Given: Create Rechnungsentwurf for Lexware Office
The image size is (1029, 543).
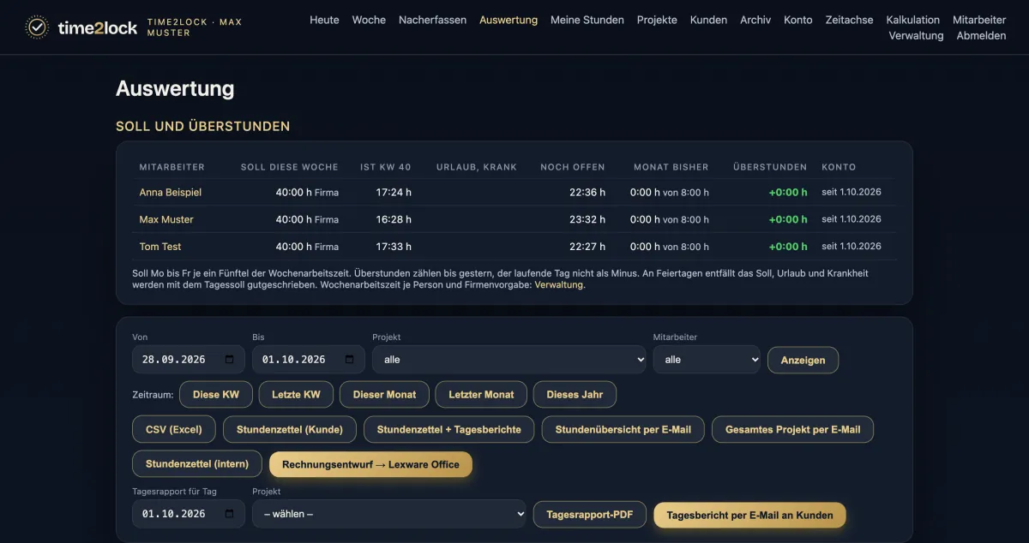Looking at the screenshot, I should [x=370, y=464].
